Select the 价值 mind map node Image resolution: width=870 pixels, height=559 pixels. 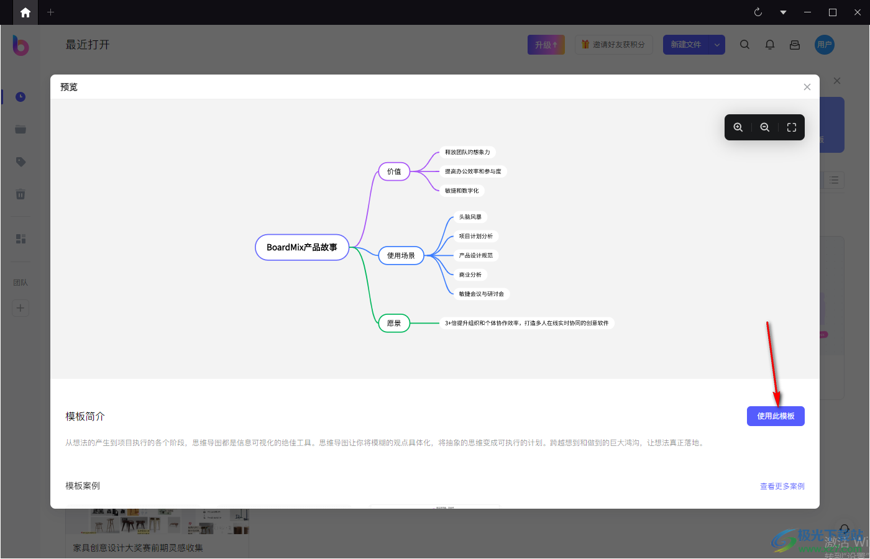[394, 171]
